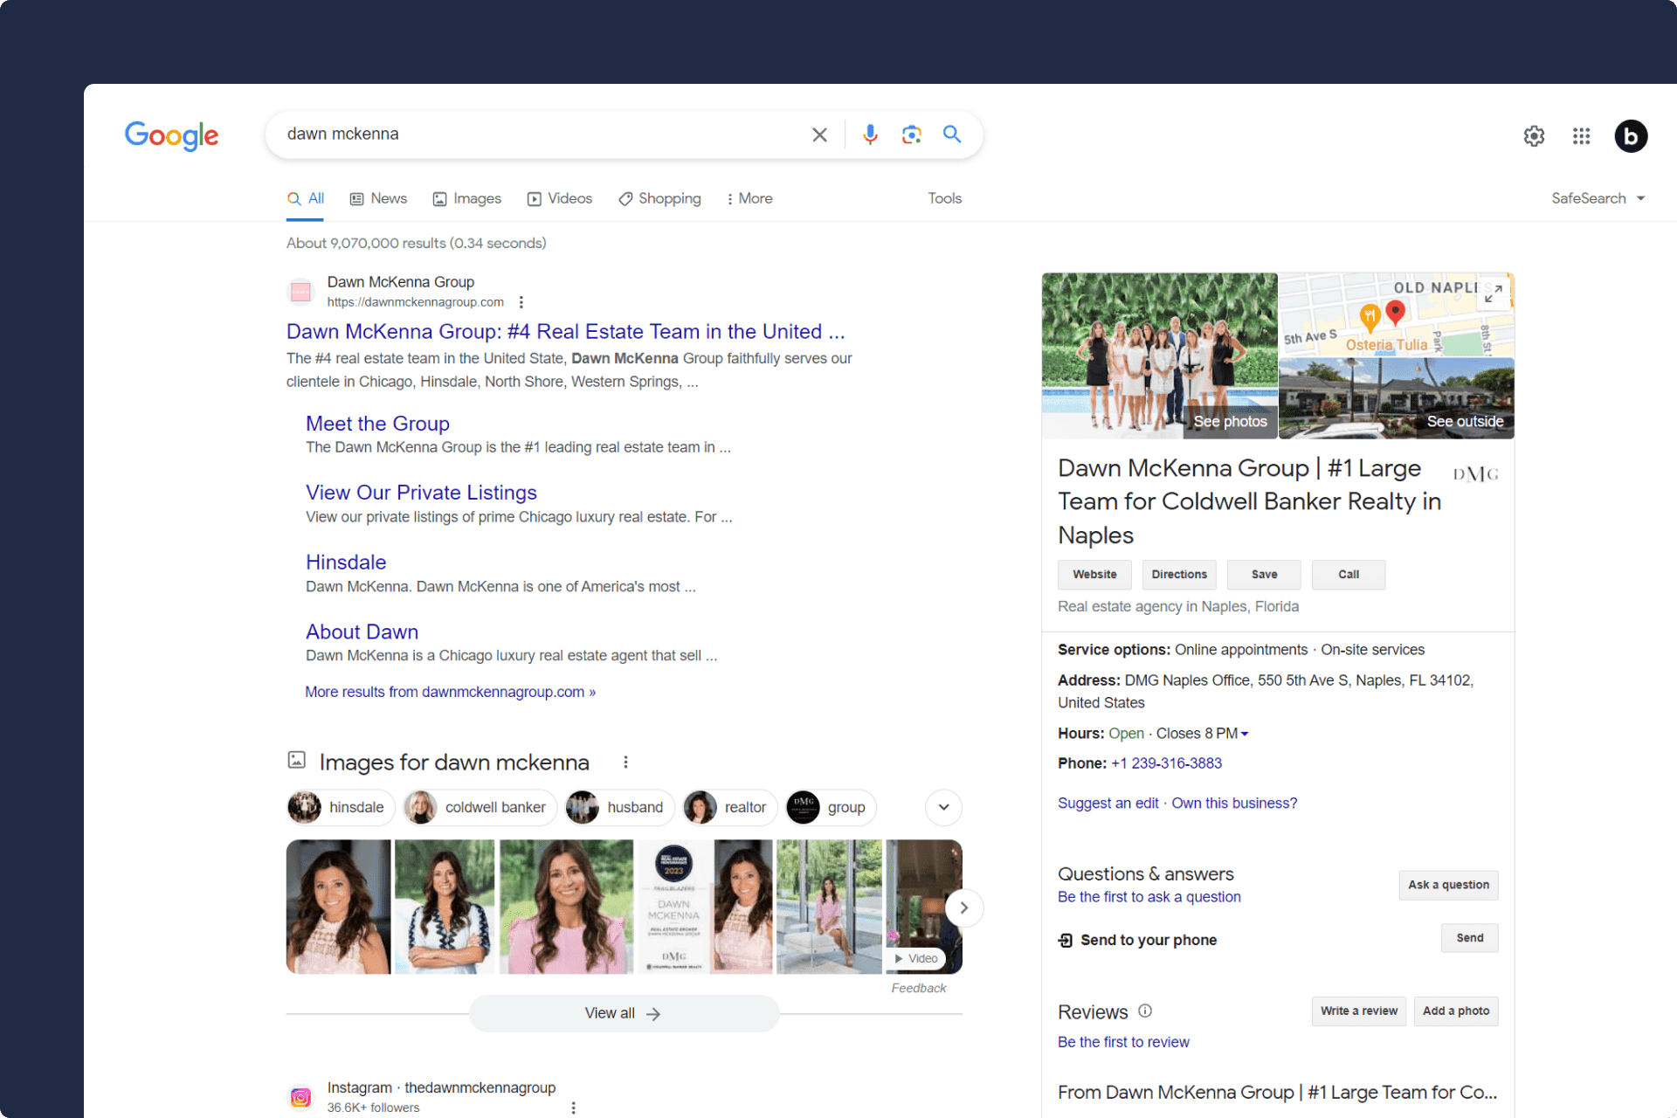Open first image result thumbnail
The image size is (1677, 1118).
(338, 907)
